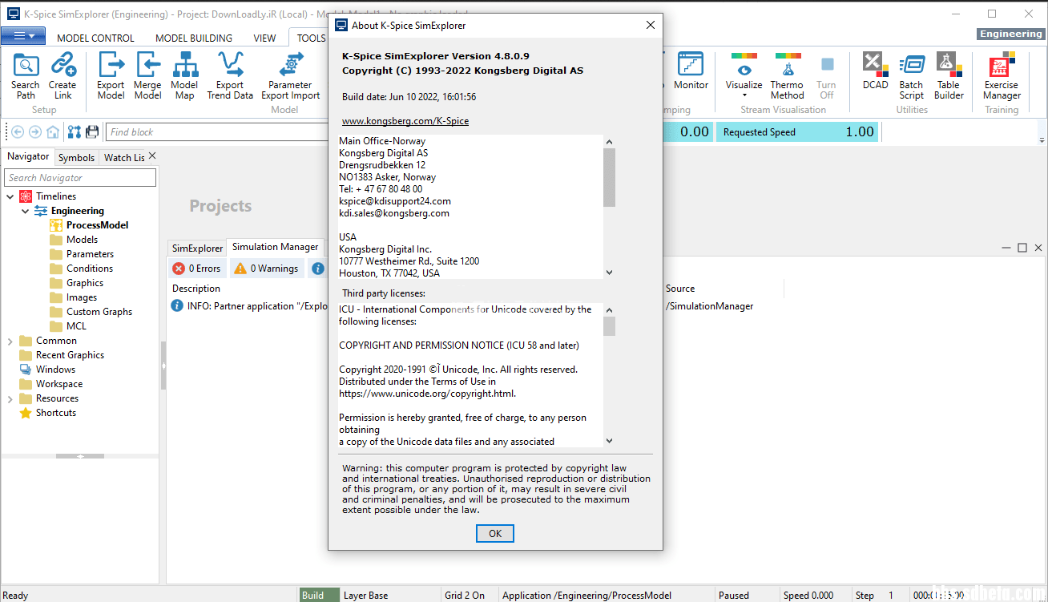This screenshot has width=1048, height=602.
Task: Toggle the 0 Warnings filter
Action: pos(266,269)
